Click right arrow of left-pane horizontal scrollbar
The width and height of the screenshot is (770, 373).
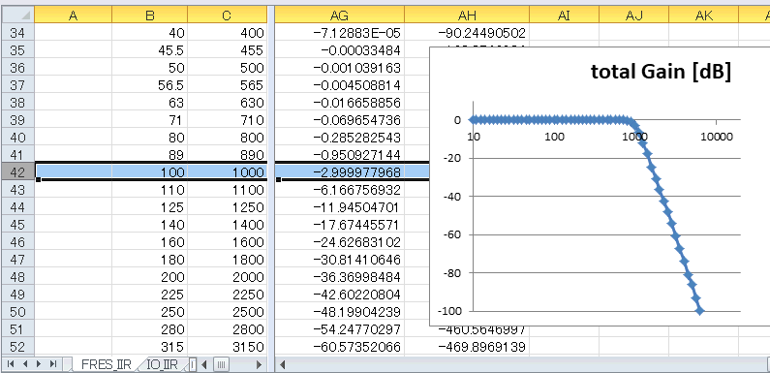(259, 364)
